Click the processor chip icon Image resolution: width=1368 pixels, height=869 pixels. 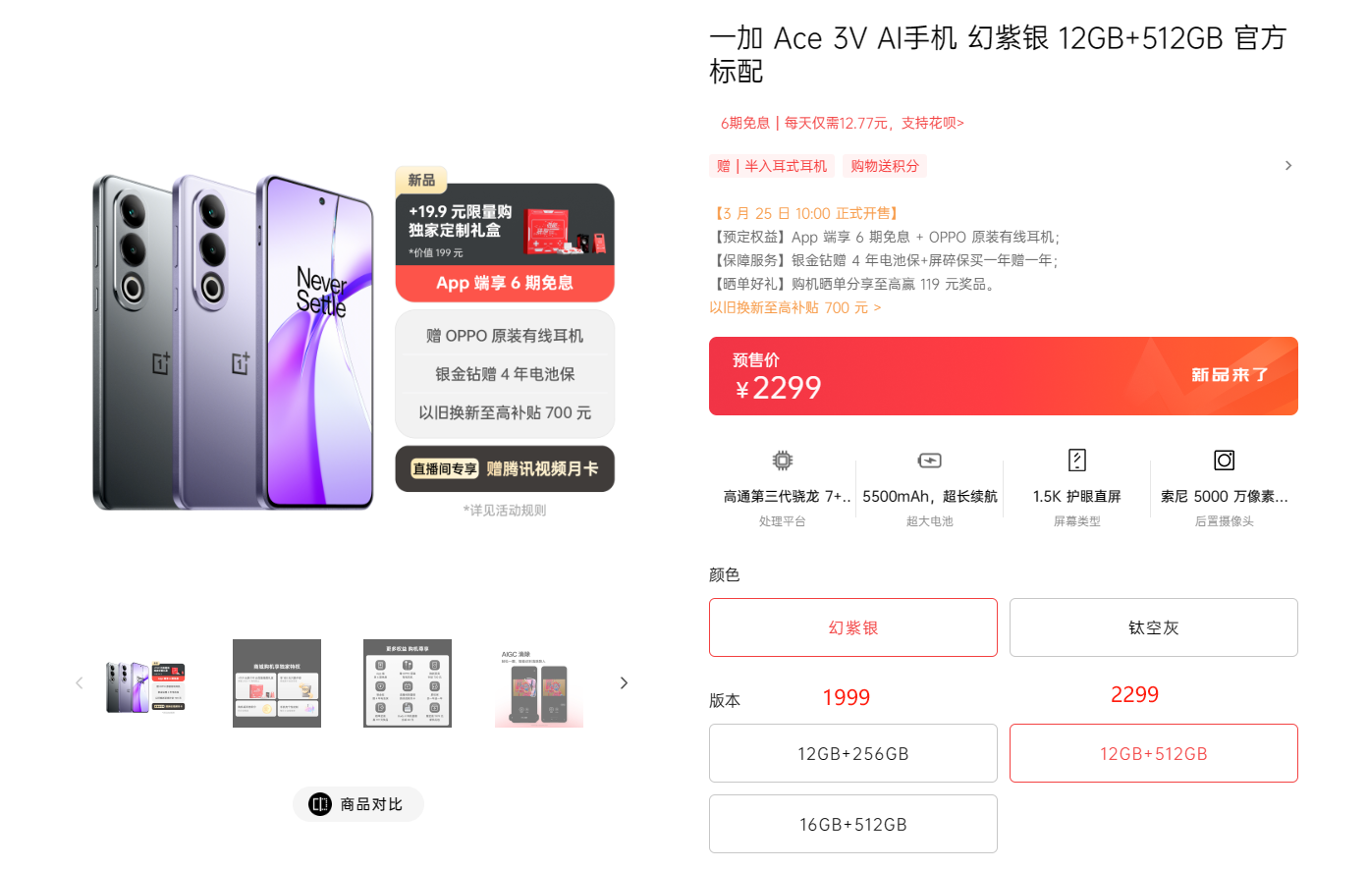point(782,460)
